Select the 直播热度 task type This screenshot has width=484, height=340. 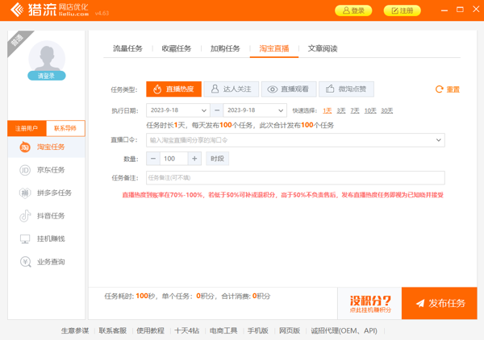point(173,89)
